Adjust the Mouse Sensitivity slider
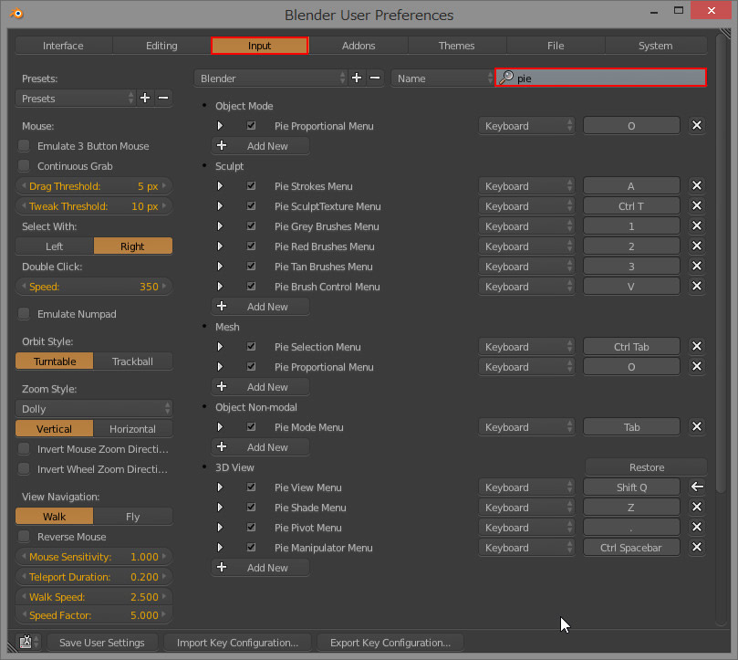This screenshot has height=660, width=738. coord(94,557)
